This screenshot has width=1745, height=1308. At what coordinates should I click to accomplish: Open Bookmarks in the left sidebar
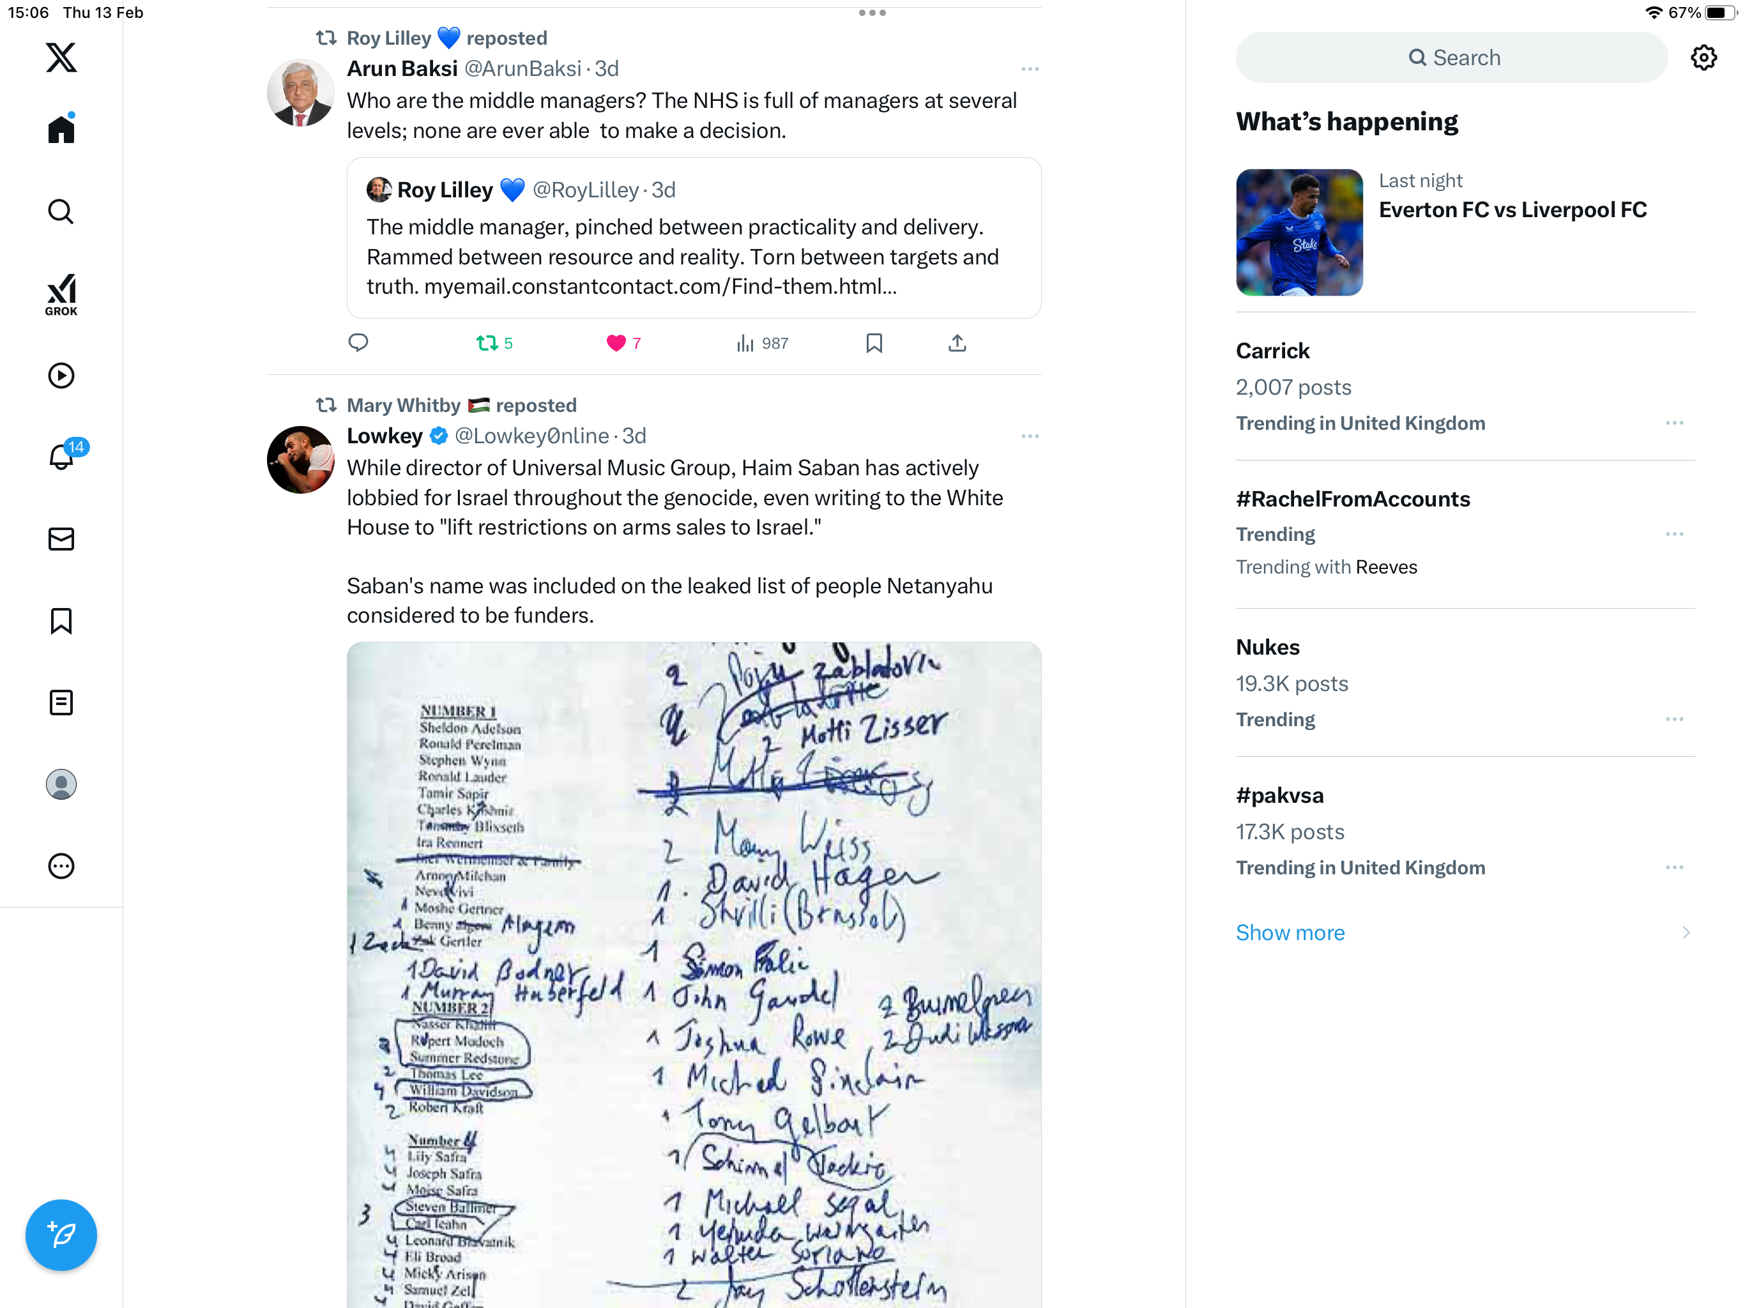click(61, 621)
